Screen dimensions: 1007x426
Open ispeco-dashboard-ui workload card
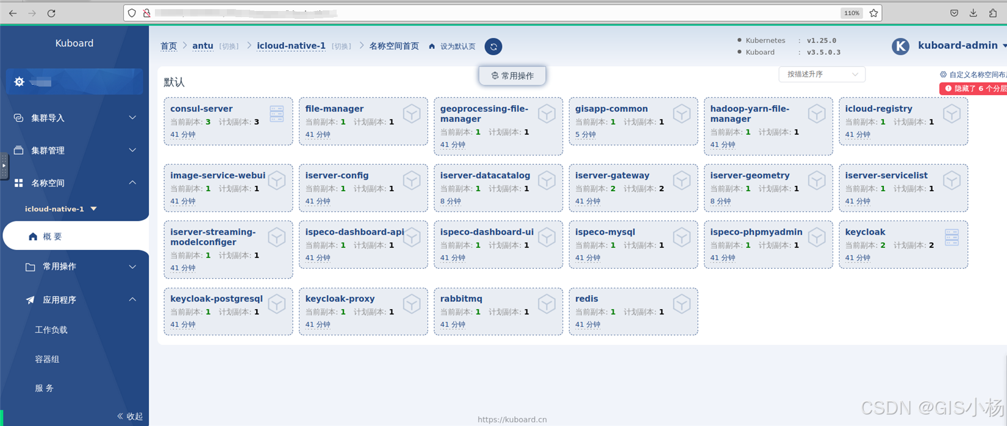tap(498, 244)
